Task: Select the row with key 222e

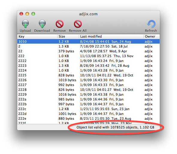Action: pos(89,119)
